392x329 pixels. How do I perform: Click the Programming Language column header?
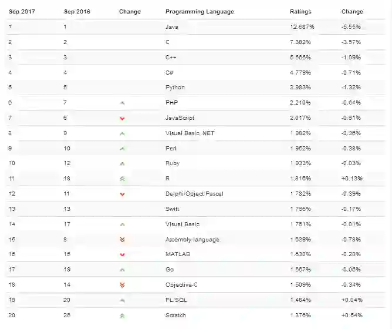200,12
